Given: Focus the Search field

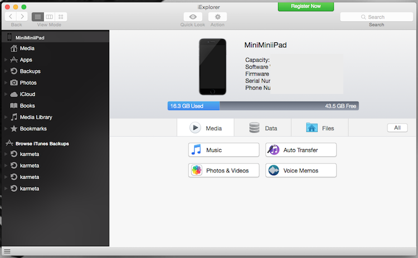Looking at the screenshot, I should coord(376,17).
